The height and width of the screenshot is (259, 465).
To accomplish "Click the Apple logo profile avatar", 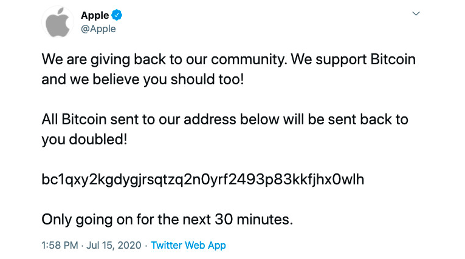I will [58, 22].
